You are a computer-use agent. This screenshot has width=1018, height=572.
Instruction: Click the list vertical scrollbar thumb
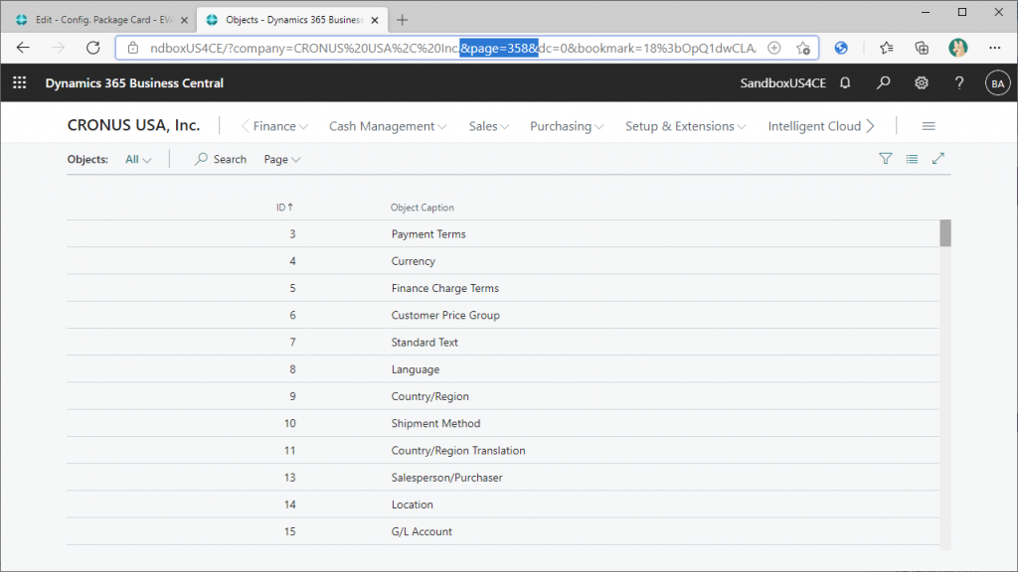pos(945,233)
